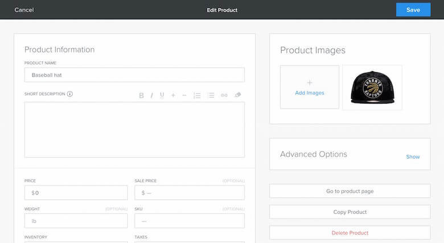Image resolution: width=444 pixels, height=243 pixels.
Task: Click the Delete Product button
Action: pos(350,233)
